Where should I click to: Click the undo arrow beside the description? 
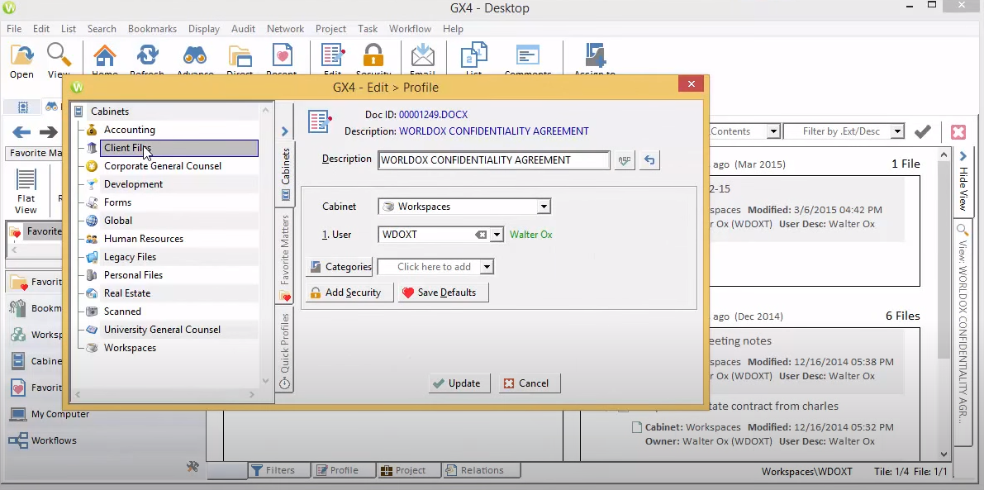coord(649,159)
